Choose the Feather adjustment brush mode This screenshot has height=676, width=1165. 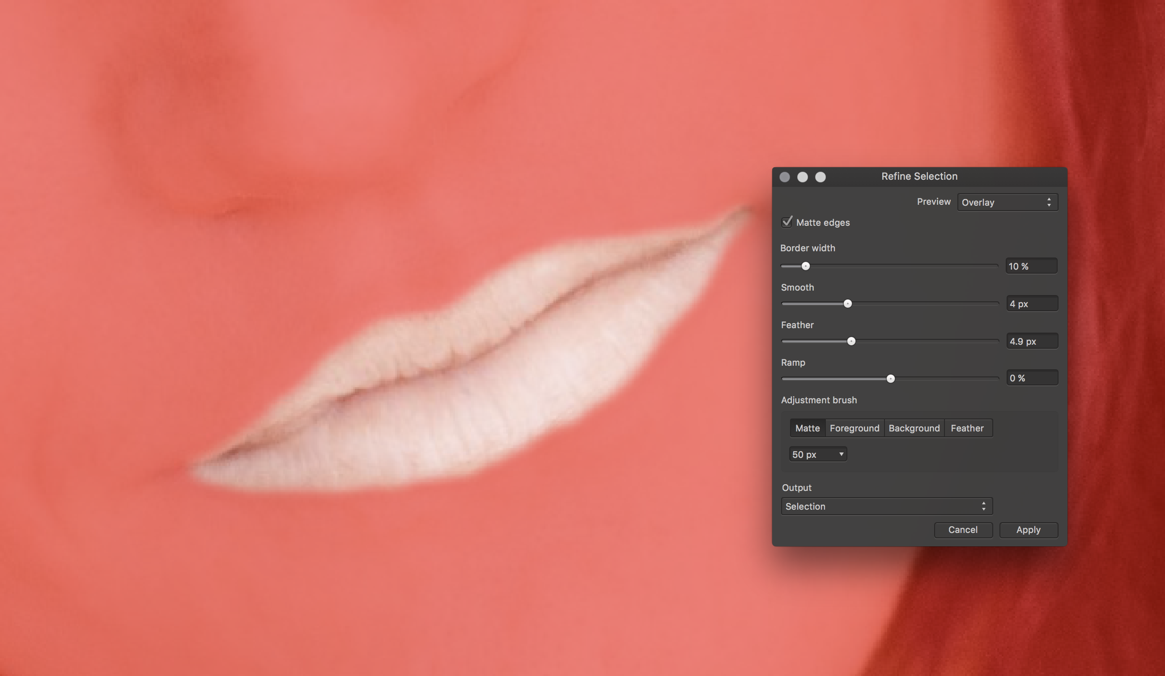967,428
